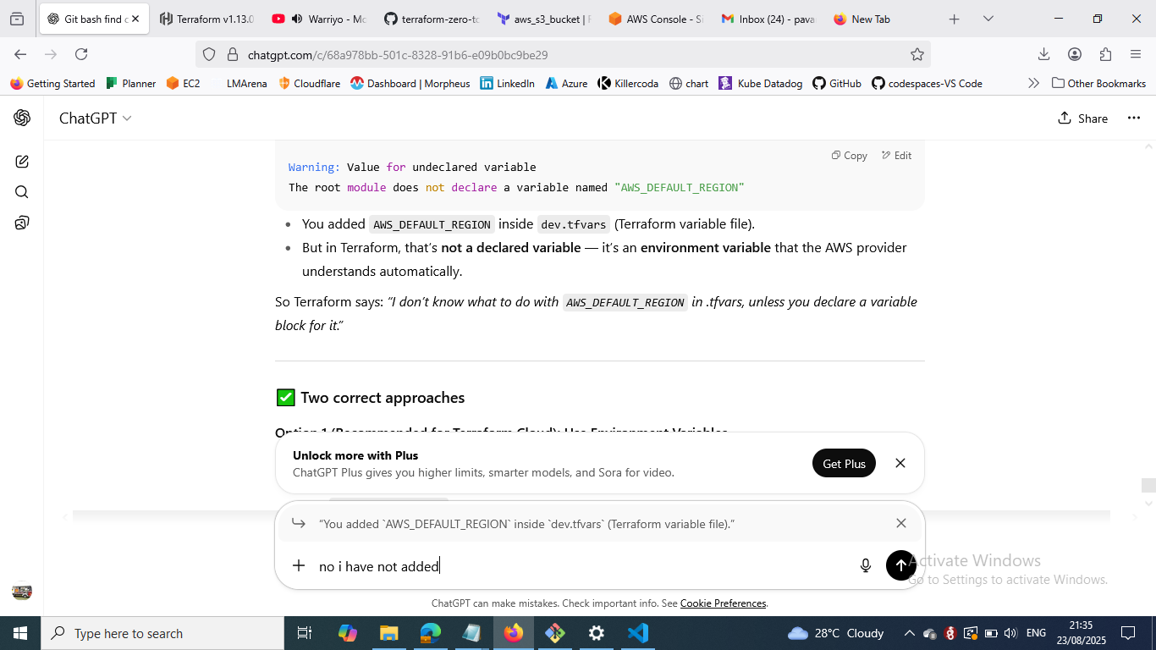Open the list all tabs dropdown
The image size is (1156, 650).
tap(988, 19)
